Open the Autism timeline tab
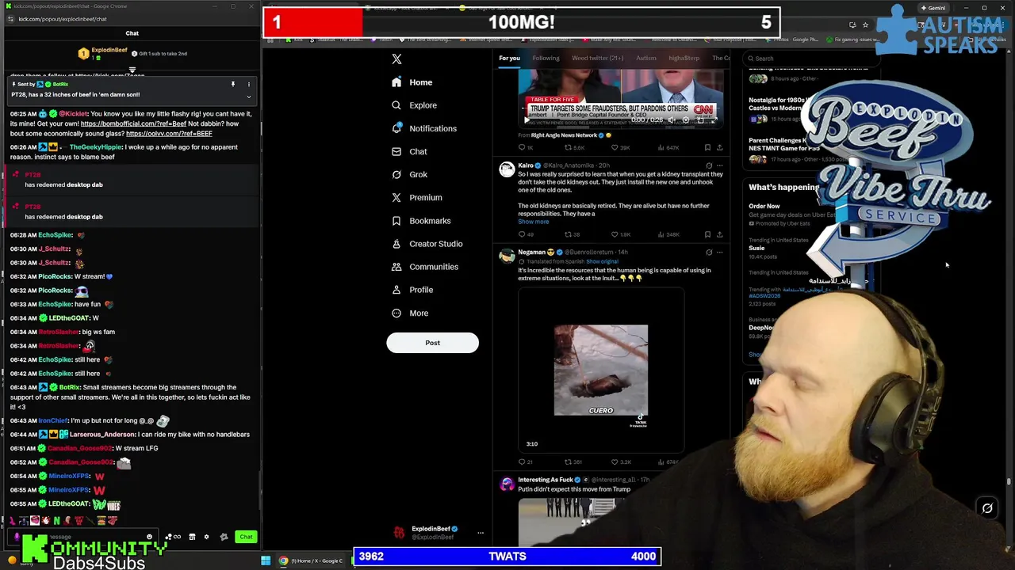 click(645, 58)
